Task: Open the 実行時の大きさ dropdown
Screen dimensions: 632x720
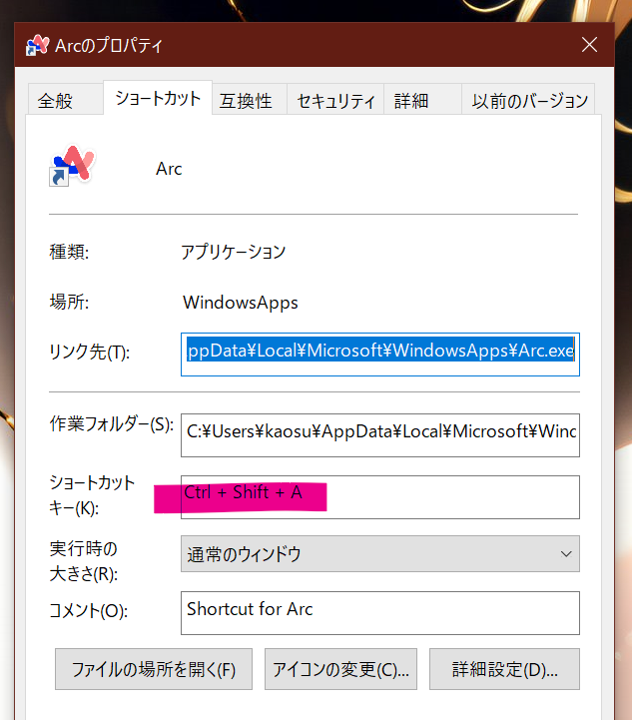Action: [380, 554]
